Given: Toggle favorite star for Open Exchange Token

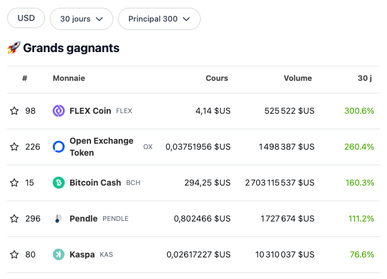Looking at the screenshot, I should click(14, 147).
